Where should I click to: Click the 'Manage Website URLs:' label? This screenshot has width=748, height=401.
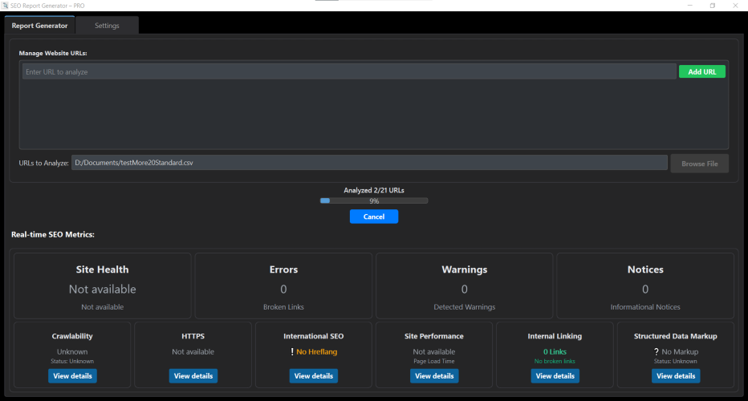[53, 53]
